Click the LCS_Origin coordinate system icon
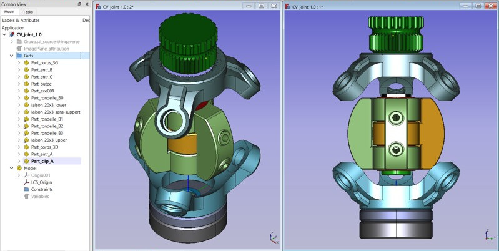This screenshot has height=251, width=499. pos(26,182)
